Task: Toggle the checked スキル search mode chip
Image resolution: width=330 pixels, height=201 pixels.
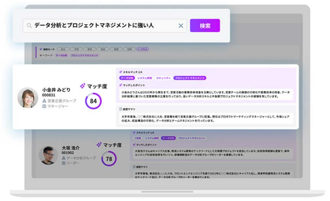Action: tap(143, 49)
